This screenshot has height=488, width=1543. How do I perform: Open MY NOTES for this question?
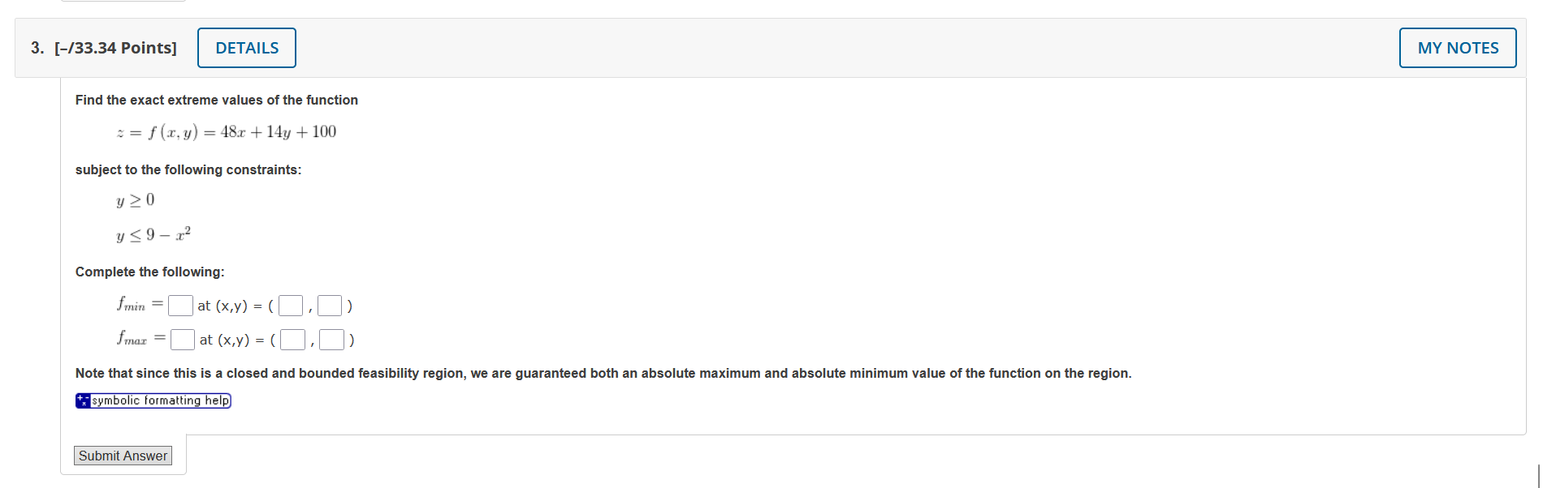click(x=1457, y=48)
